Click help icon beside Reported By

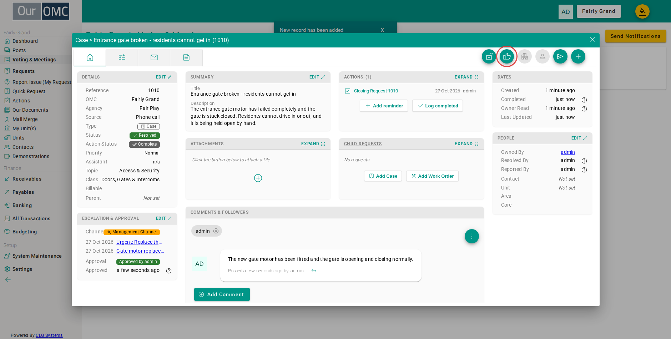click(x=584, y=170)
